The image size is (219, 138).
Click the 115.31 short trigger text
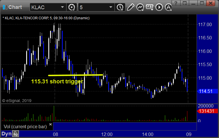click(x=57, y=81)
